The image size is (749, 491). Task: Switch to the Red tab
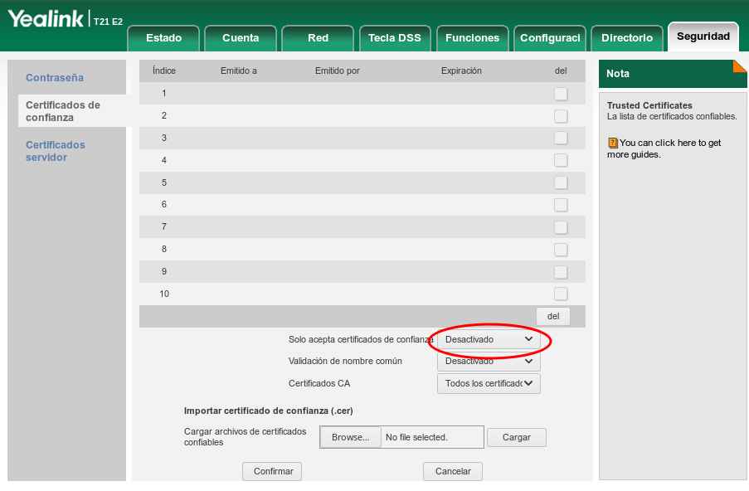pyautogui.click(x=318, y=37)
